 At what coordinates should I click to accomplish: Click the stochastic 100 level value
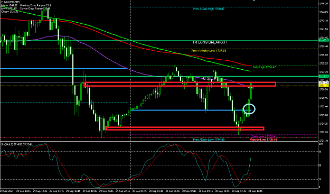tap(321, 144)
